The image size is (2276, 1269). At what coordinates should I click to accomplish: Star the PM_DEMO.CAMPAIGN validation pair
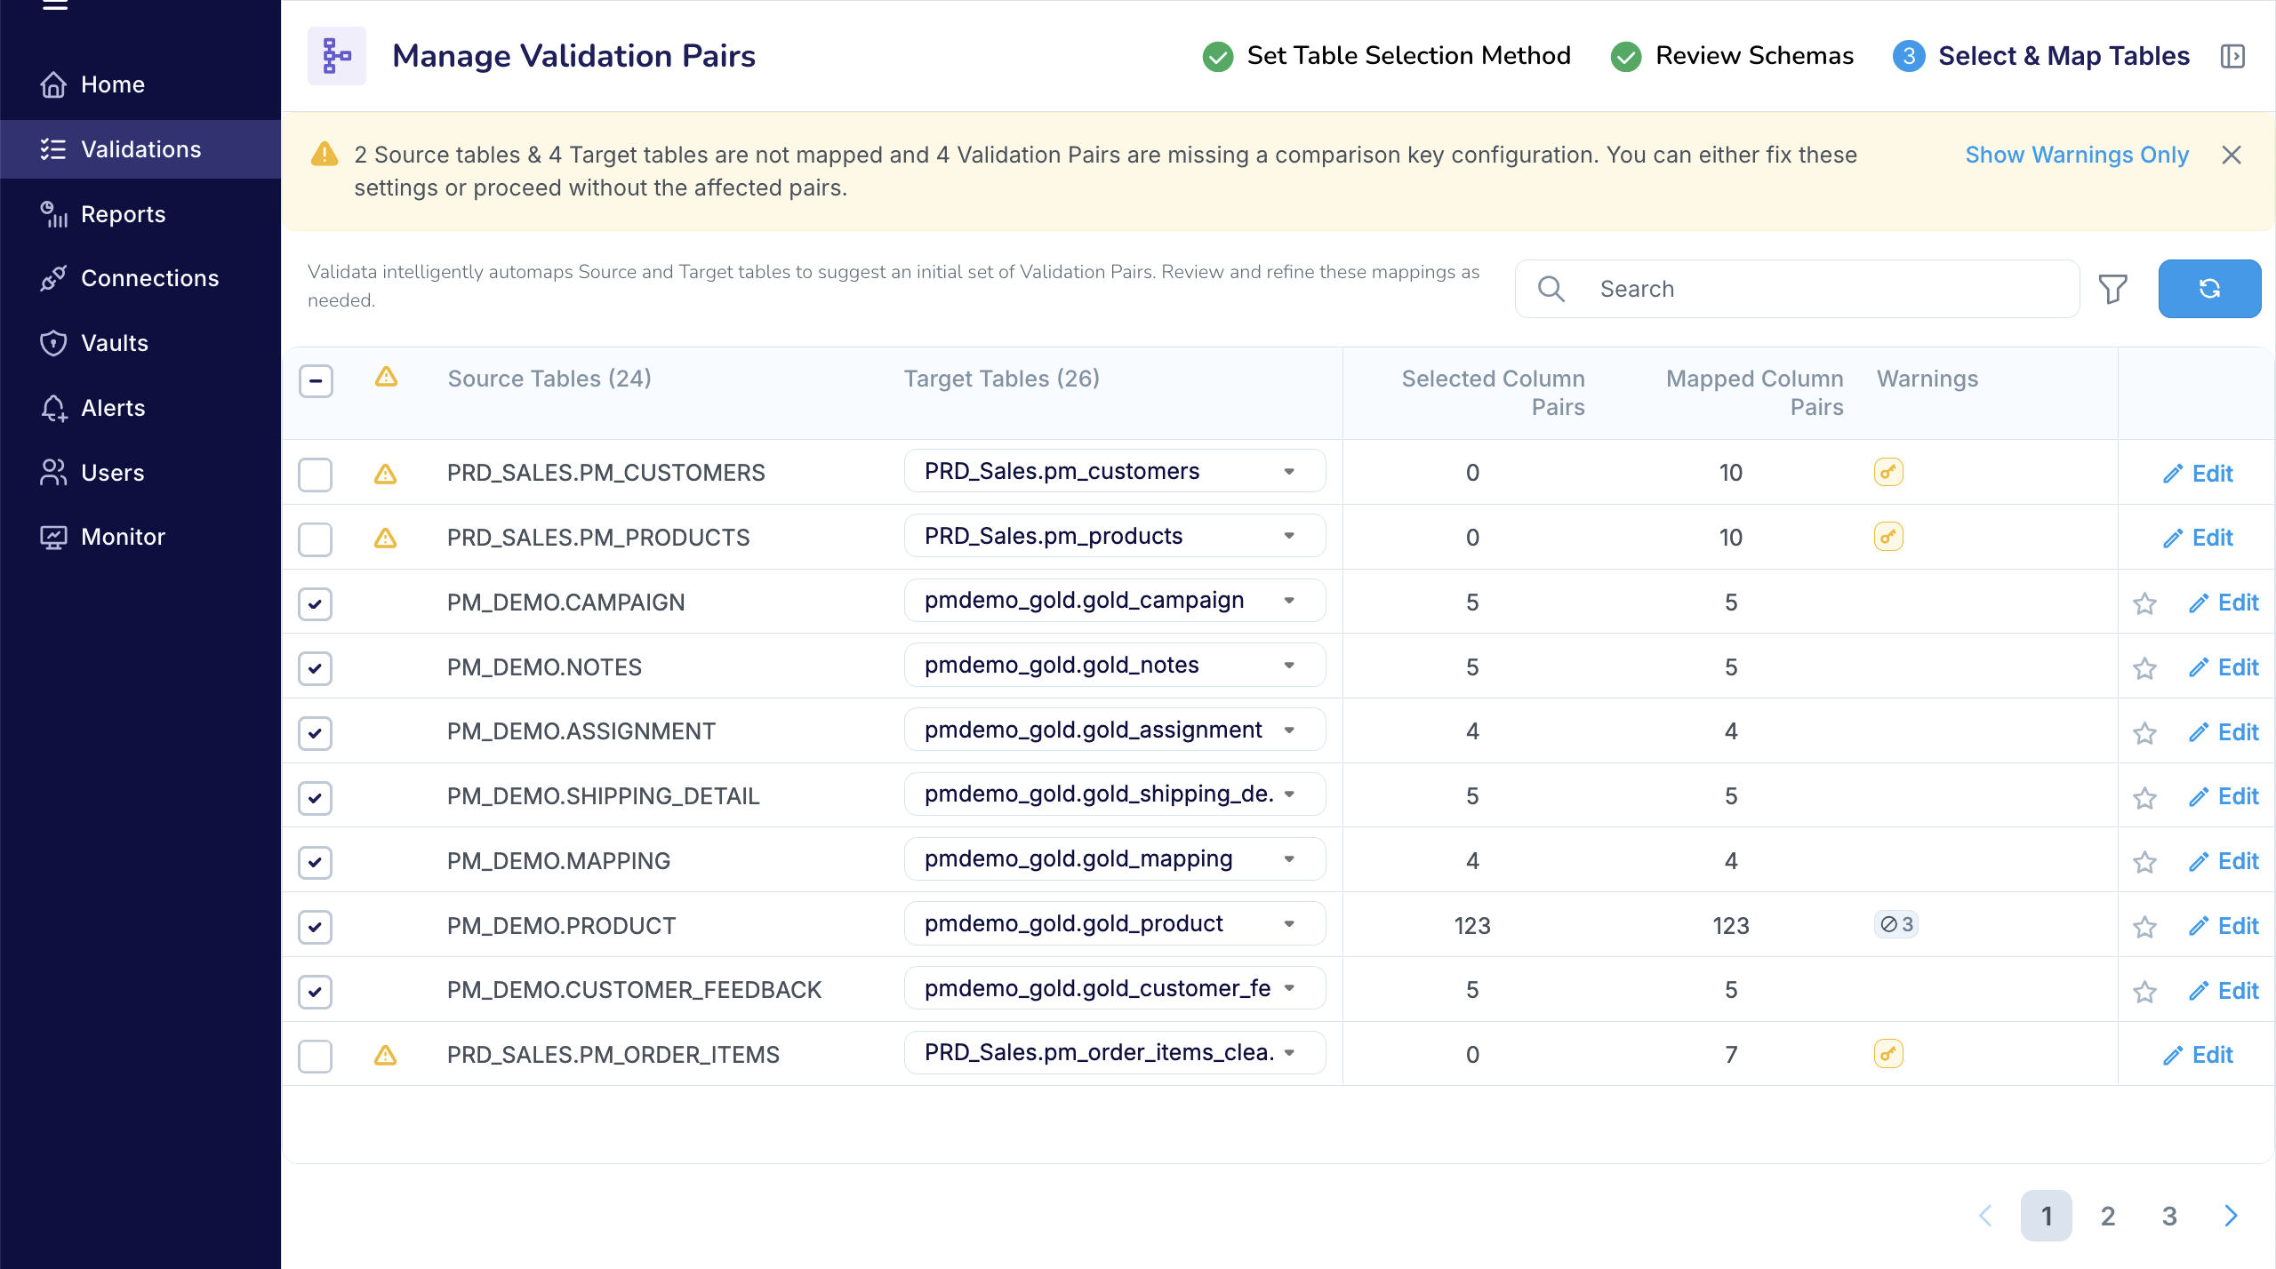point(2145,603)
